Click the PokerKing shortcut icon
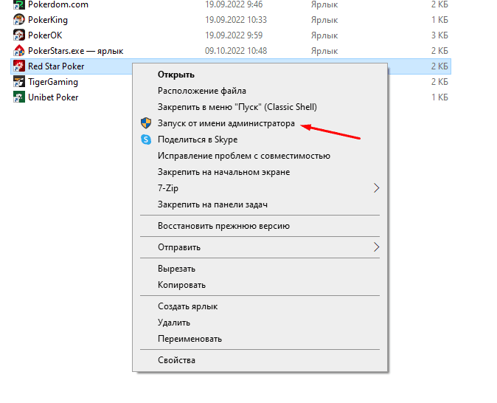The height and width of the screenshot is (403, 497). [x=18, y=20]
